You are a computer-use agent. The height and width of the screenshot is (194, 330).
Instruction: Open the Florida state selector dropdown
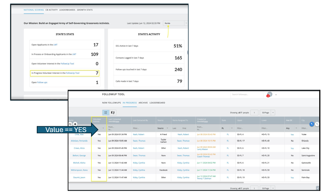point(175,23)
